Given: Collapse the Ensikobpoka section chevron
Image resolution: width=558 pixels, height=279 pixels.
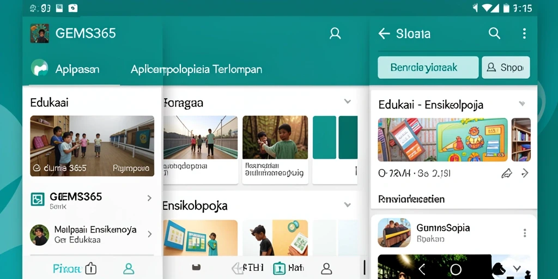Looking at the screenshot, I should pos(348,205).
